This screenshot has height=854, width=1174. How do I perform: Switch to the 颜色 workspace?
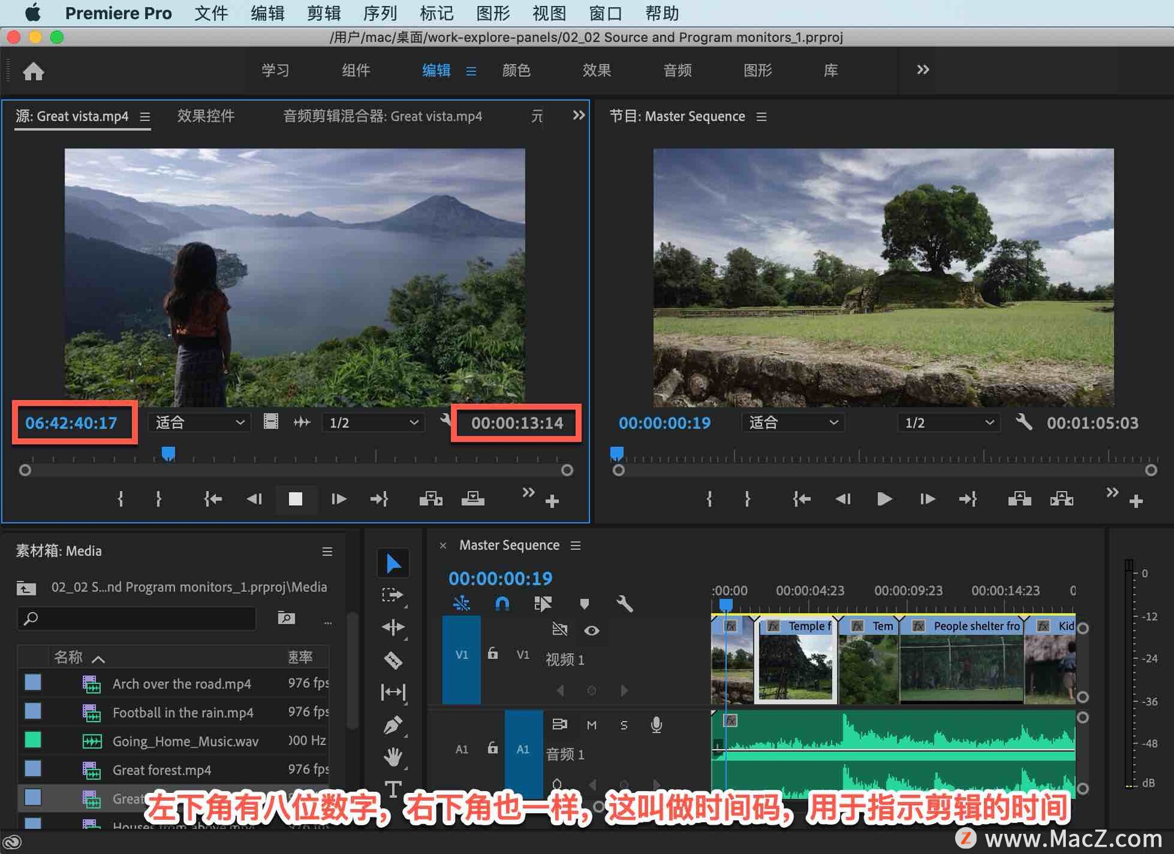coord(516,70)
